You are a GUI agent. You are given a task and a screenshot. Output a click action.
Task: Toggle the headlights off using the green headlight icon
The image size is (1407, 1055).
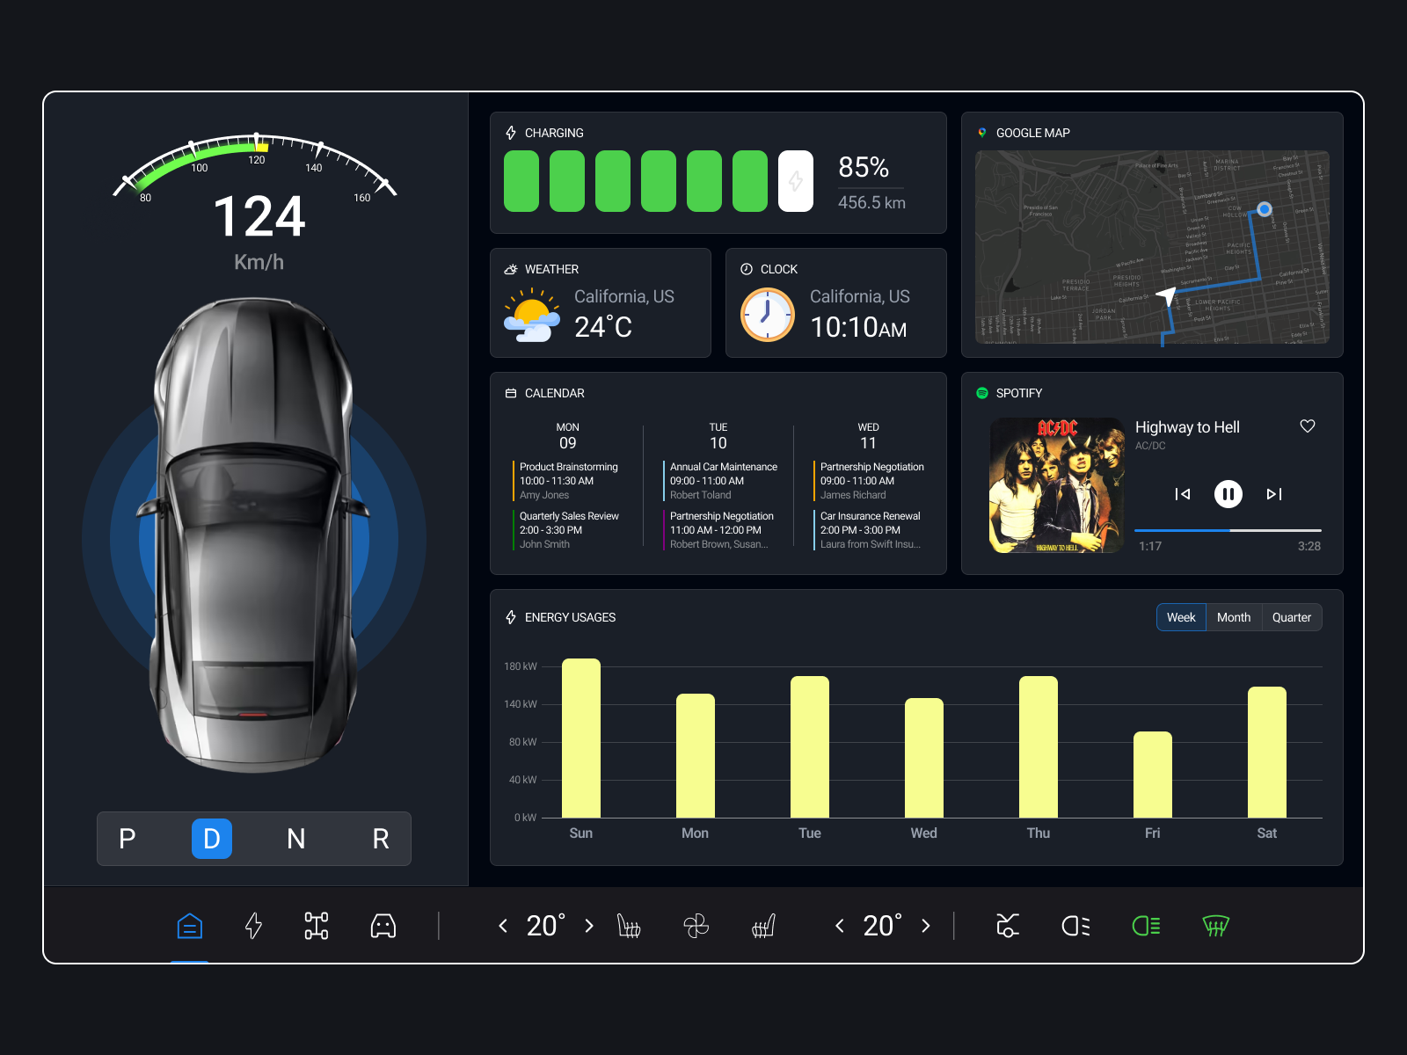point(1147,926)
